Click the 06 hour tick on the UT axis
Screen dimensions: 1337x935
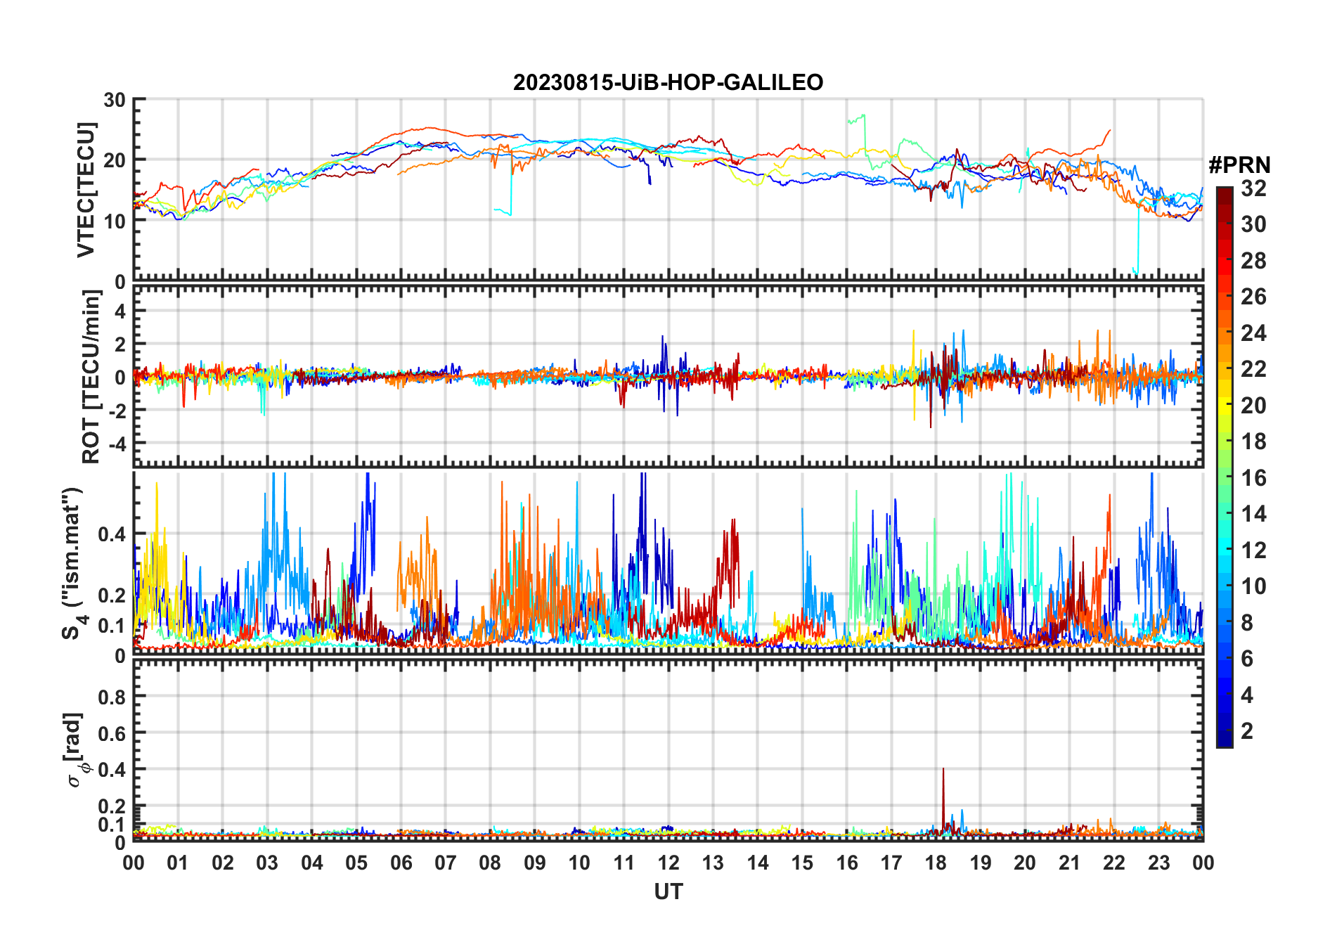(401, 863)
